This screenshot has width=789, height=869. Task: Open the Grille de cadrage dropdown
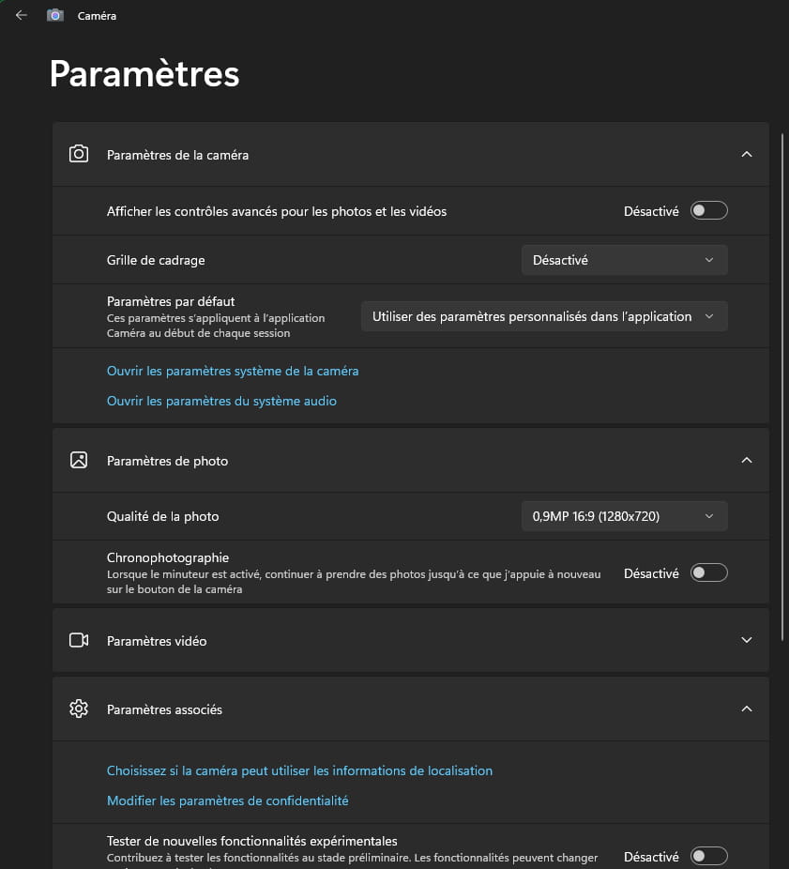coord(624,260)
